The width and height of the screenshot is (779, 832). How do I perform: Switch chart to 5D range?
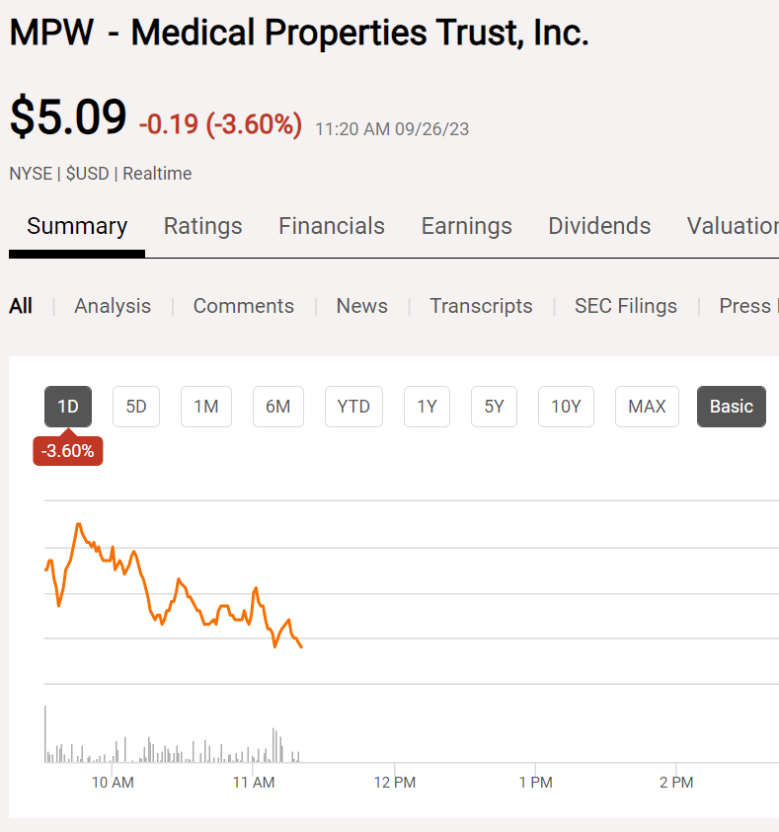pos(136,407)
